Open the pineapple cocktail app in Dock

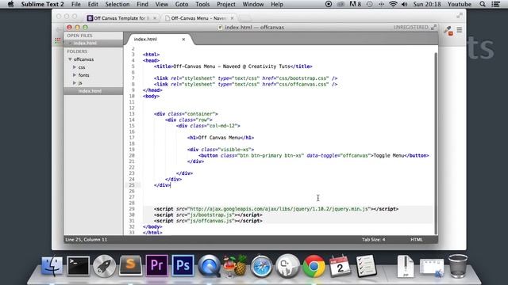click(235, 266)
